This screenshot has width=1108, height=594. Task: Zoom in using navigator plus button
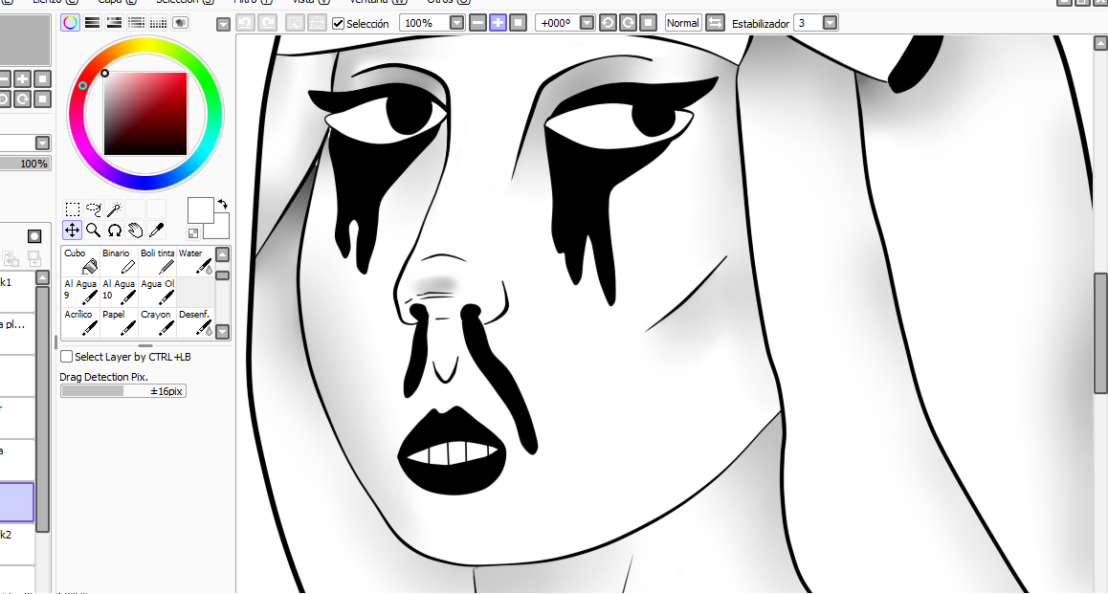pyautogui.click(x=23, y=78)
